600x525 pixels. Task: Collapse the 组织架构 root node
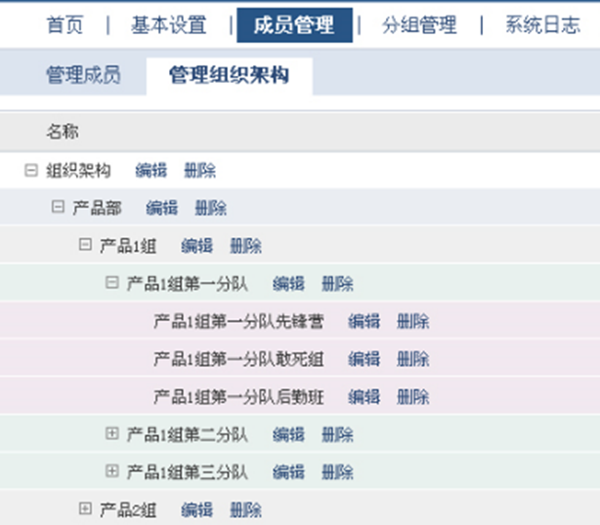(30, 170)
